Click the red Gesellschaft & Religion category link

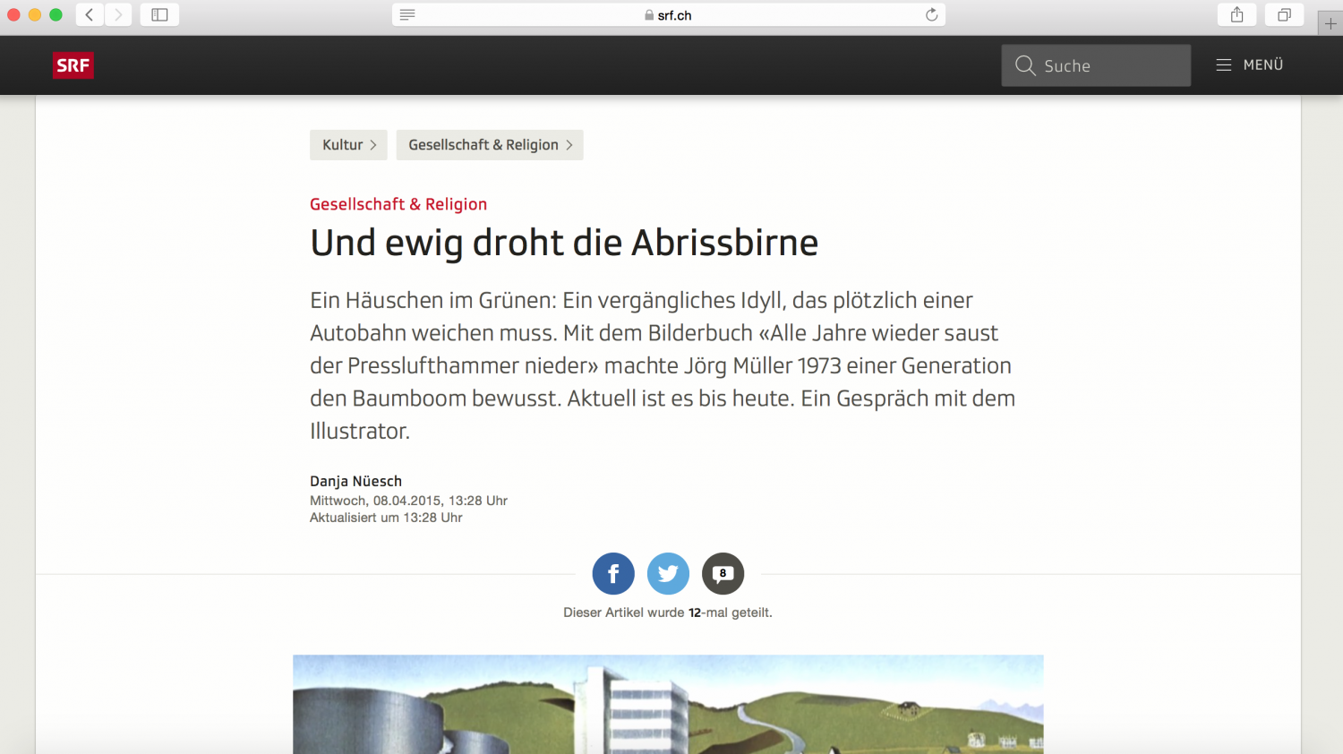398,204
